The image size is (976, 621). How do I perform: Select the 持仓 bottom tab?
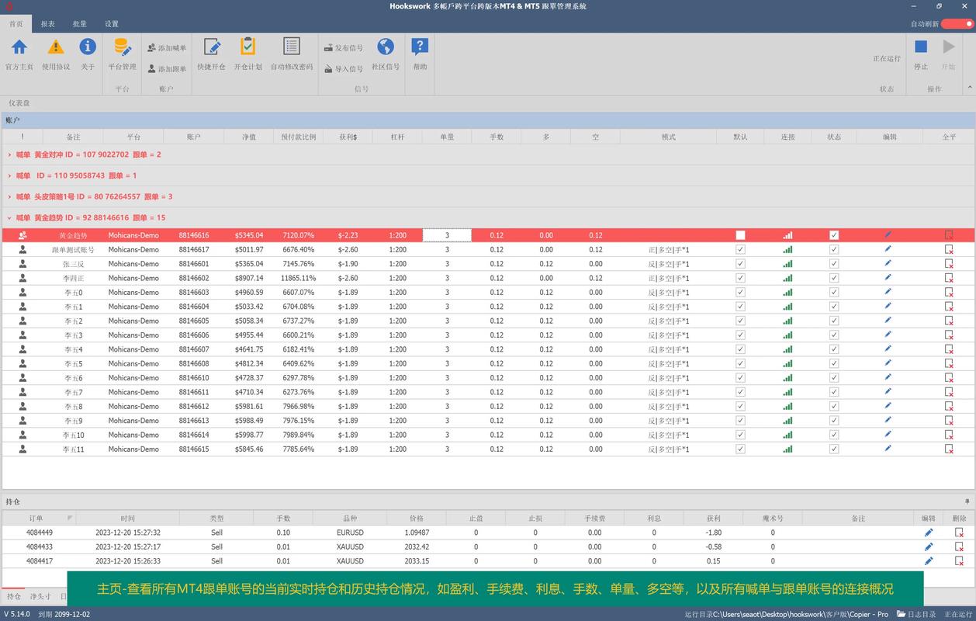14,596
